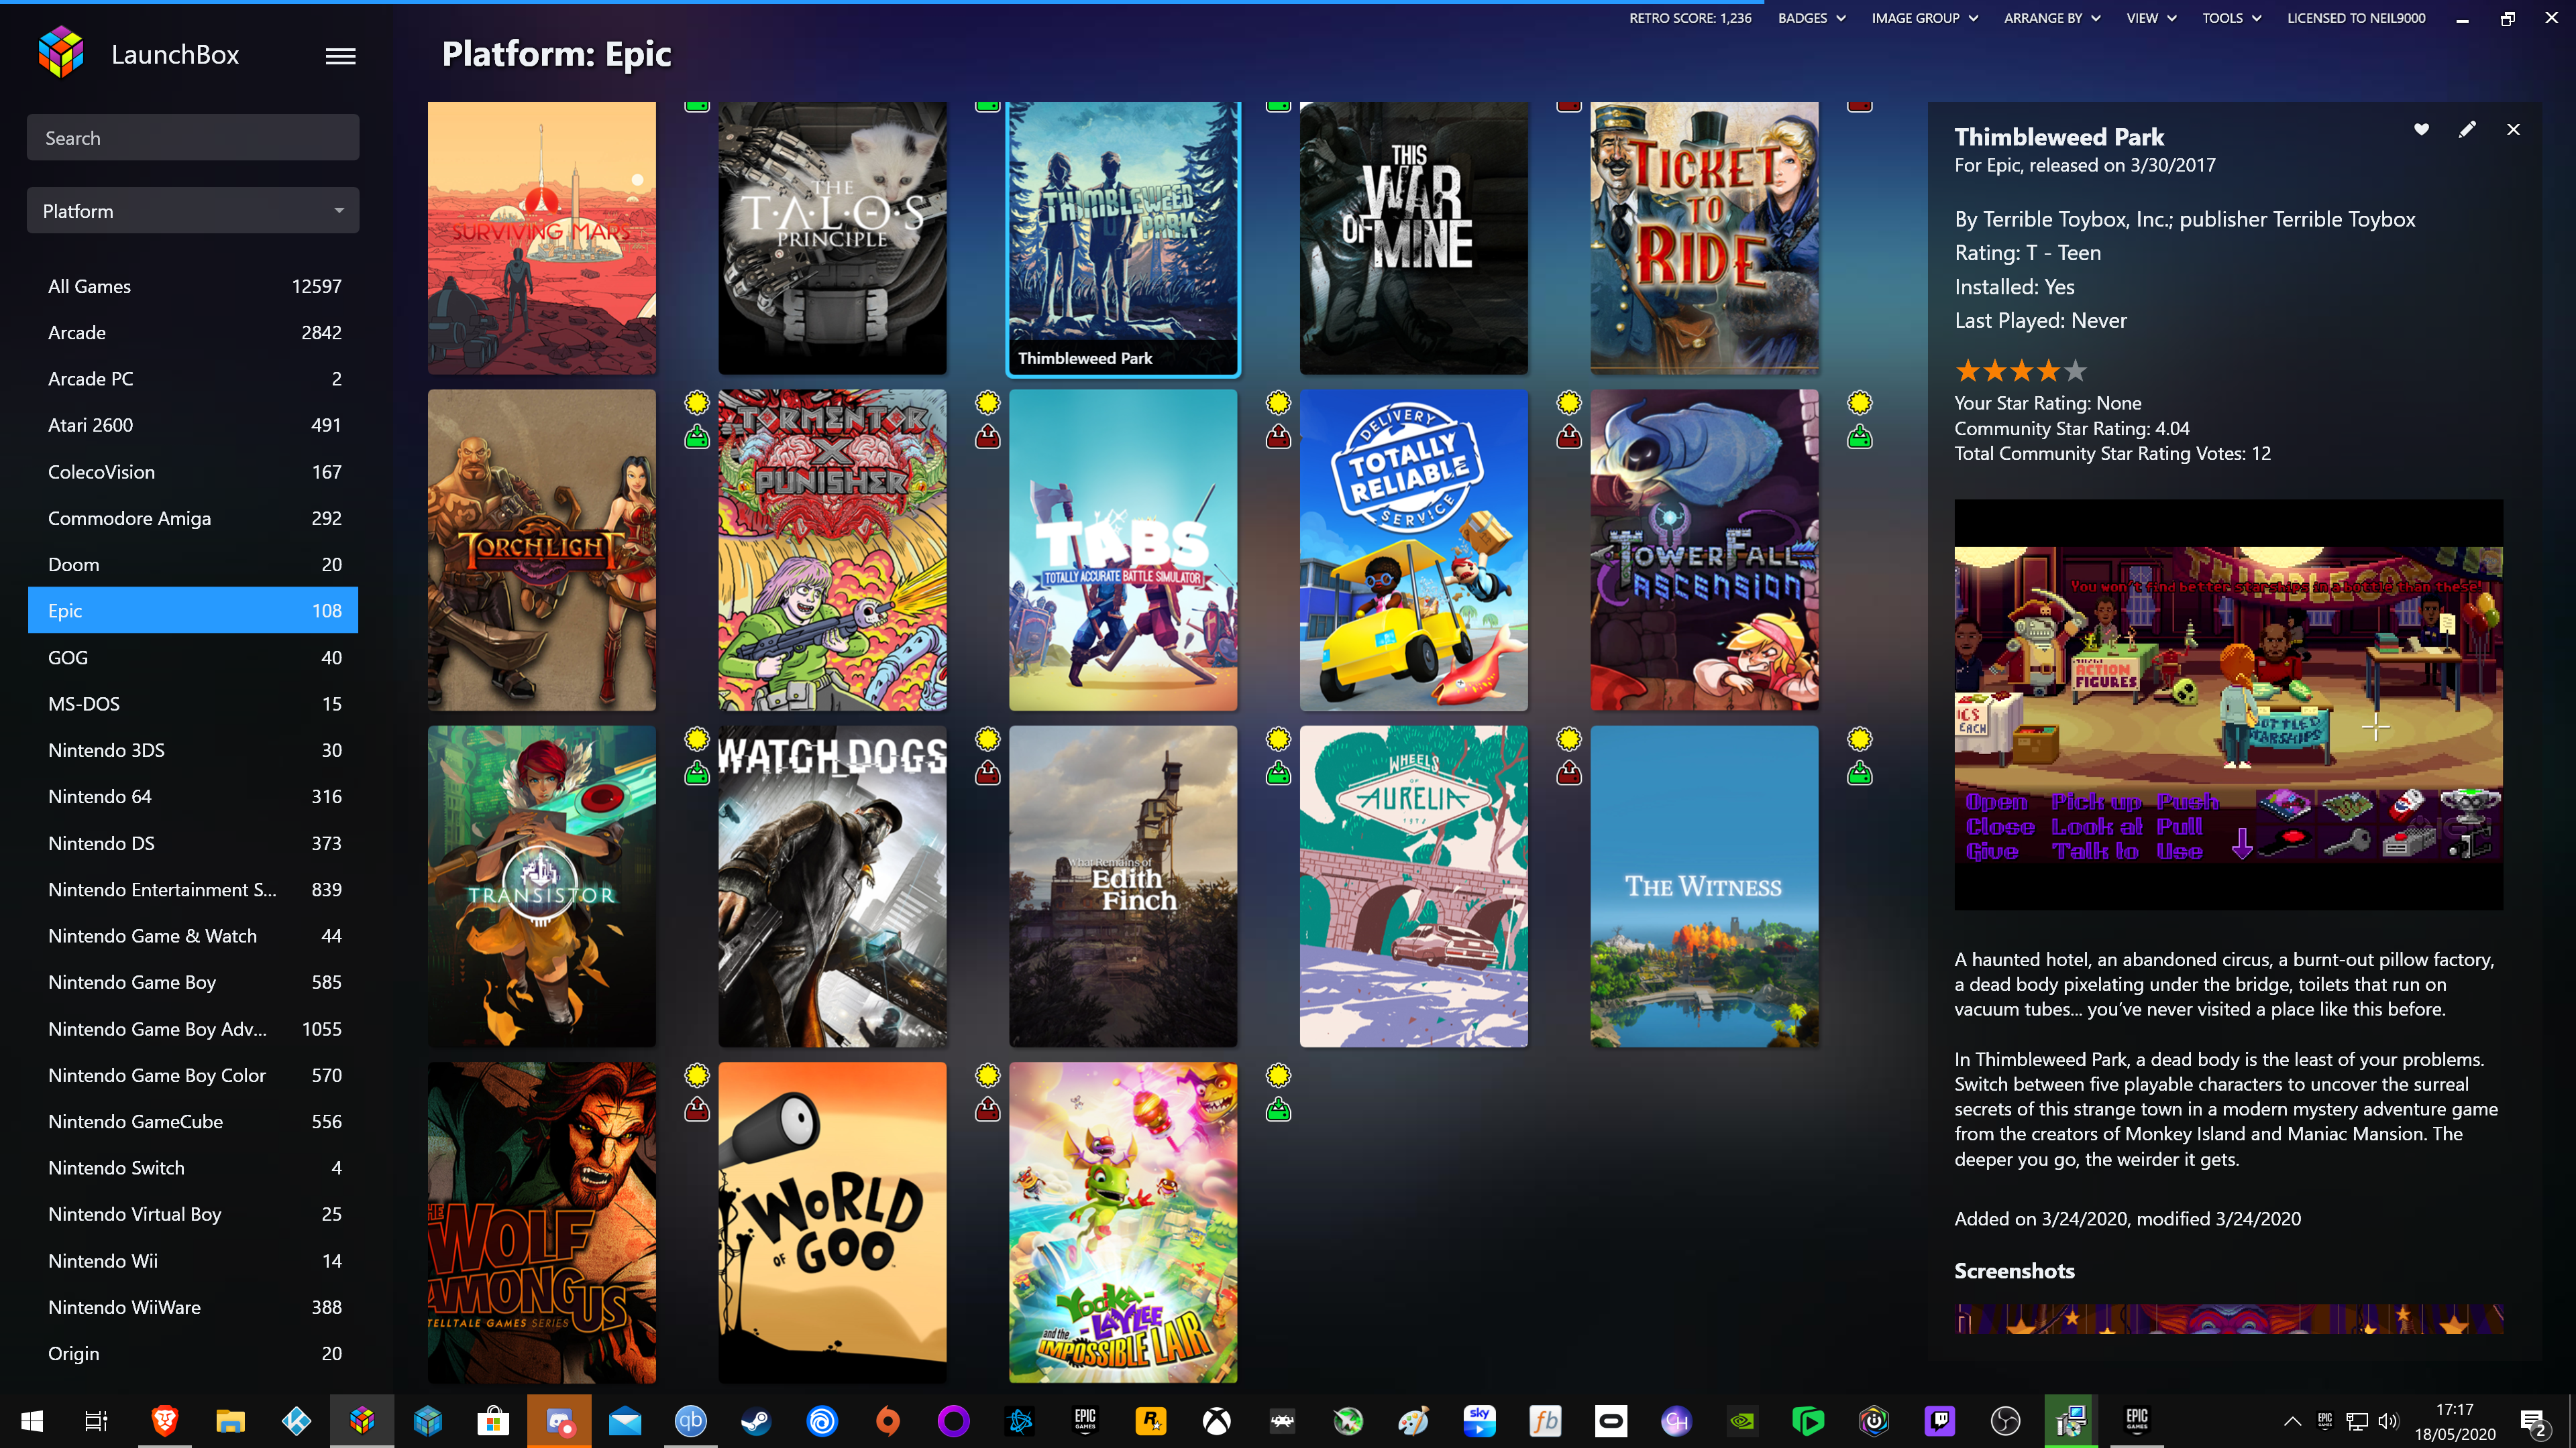Open Task View on the taskbar
Image resolution: width=2576 pixels, height=1448 pixels.
pos(96,1421)
